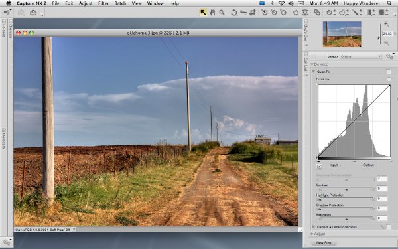
Task: Click the Bird's Eye thumbnail preview
Action: tap(342, 34)
